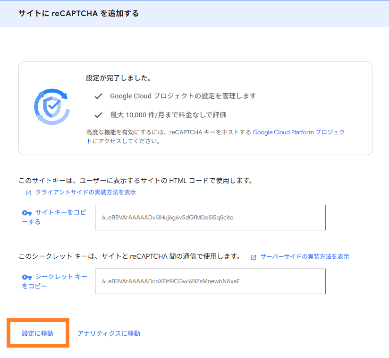Click the reCAPTCHA shield logo
Screen dimensions: 389x358
tap(52, 107)
